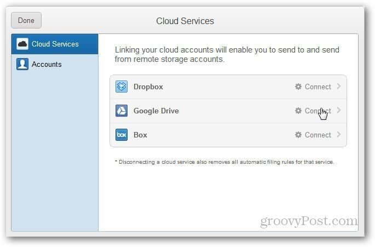This screenshot has width=375, height=247.
Task: Click the Dropbox logo icon
Action: [x=122, y=87]
